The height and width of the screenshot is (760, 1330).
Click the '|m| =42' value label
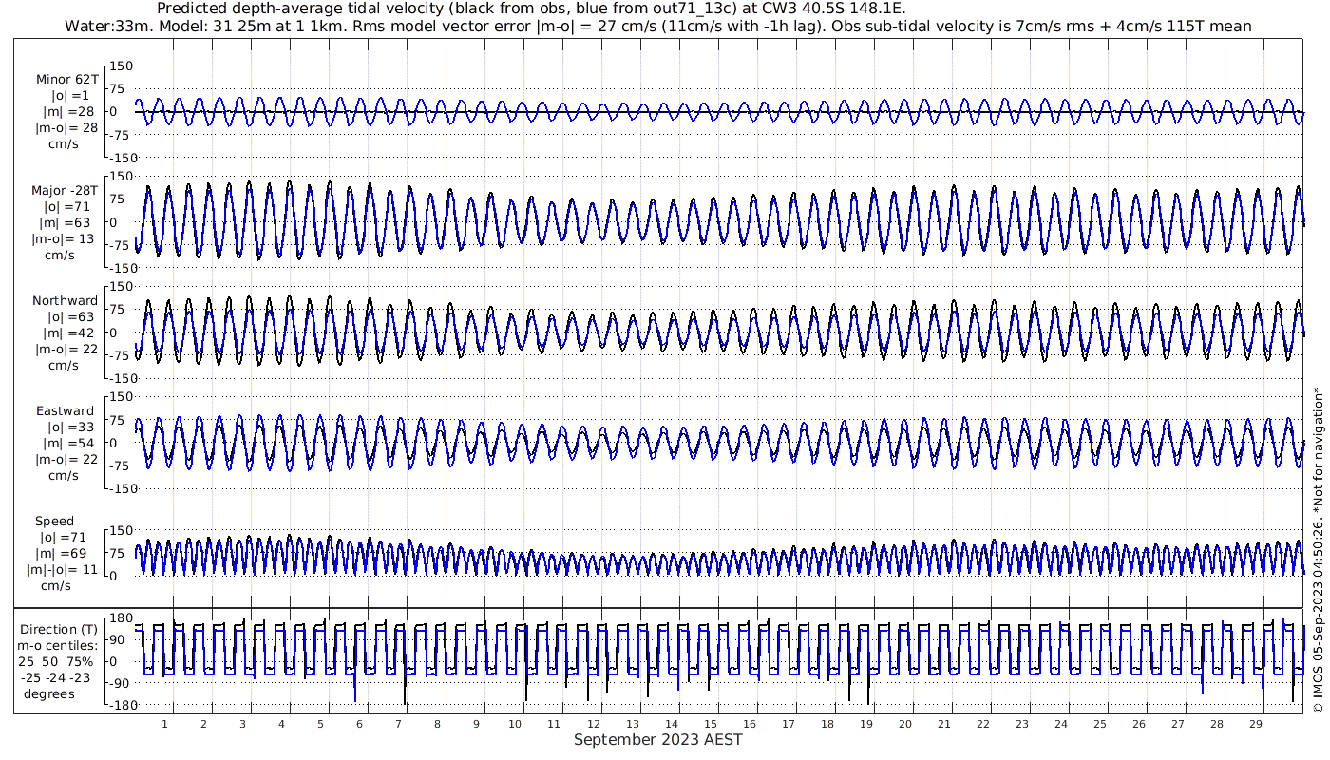click(69, 332)
